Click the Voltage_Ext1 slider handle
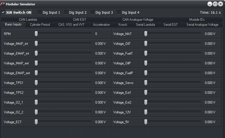This screenshot has width=225, height=138. (x=146, y=93)
